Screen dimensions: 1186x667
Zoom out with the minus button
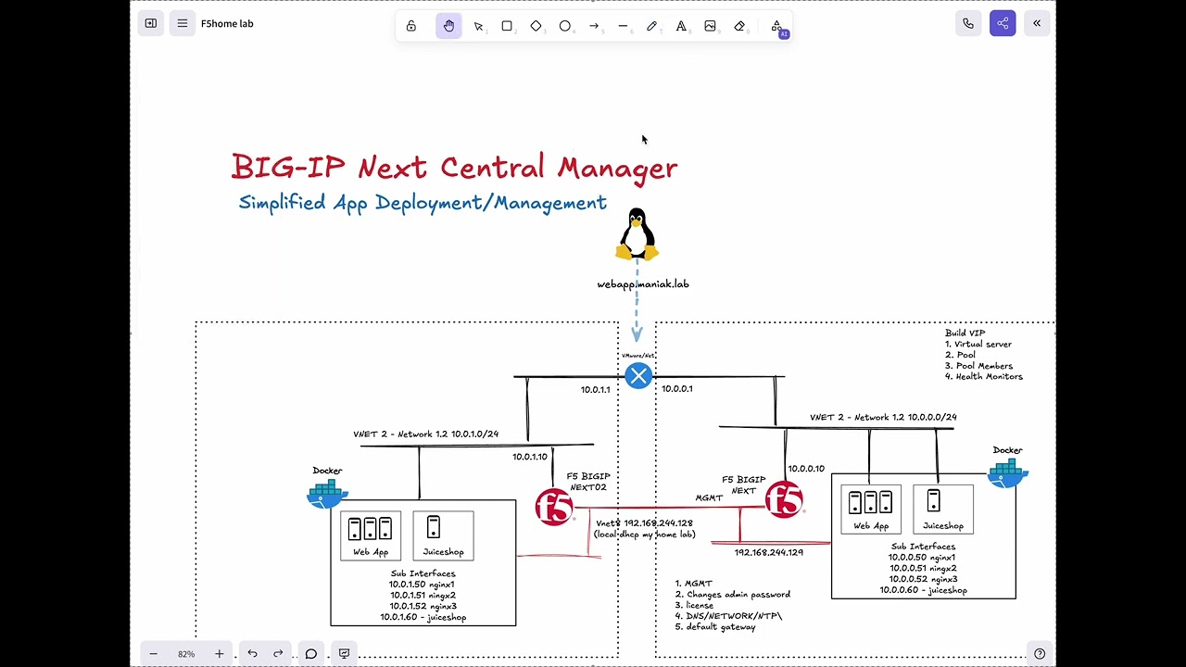coord(154,654)
